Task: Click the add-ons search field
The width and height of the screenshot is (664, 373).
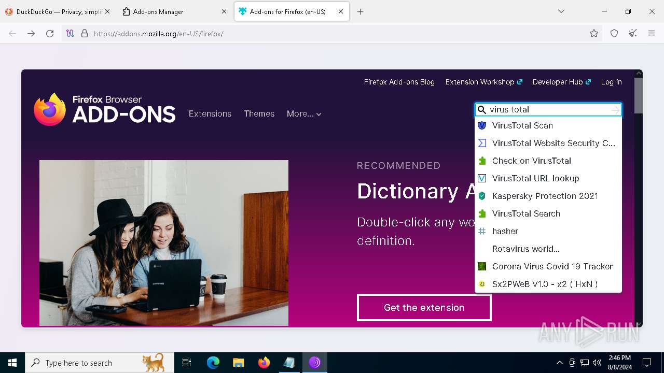Action: pyautogui.click(x=548, y=109)
